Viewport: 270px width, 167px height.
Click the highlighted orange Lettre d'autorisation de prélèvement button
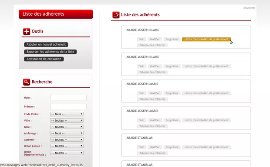click(x=206, y=40)
